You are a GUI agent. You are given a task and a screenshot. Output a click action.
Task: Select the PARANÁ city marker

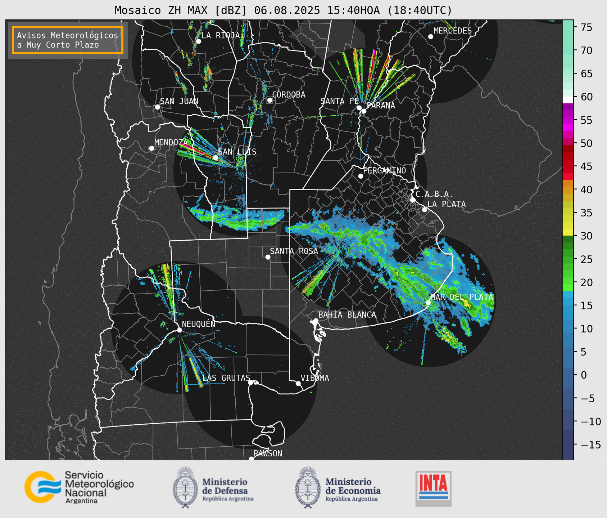(364, 111)
